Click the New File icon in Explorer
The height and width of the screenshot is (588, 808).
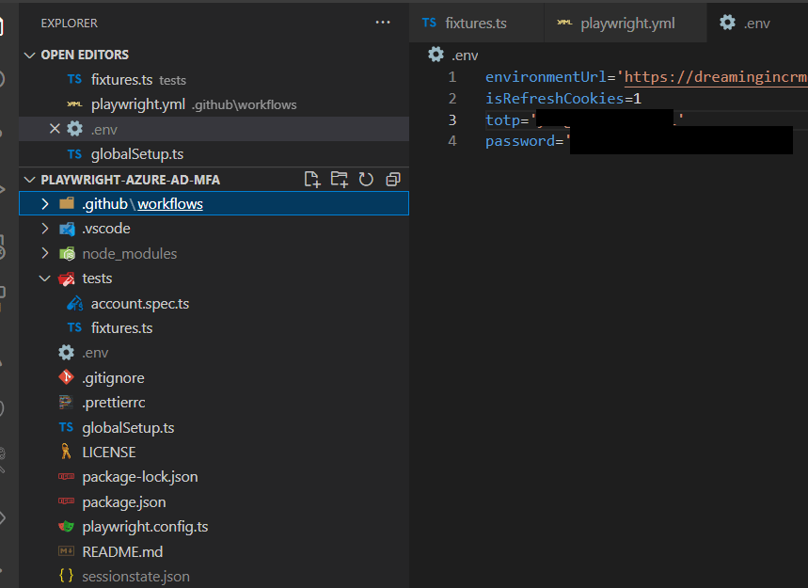click(311, 179)
